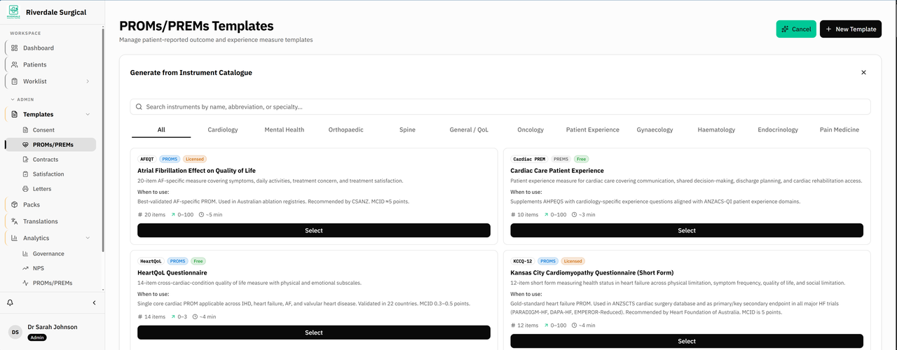Screen dimensions: 897x350
Task: Go to Packs in sidebar
Action: click(50, 205)
